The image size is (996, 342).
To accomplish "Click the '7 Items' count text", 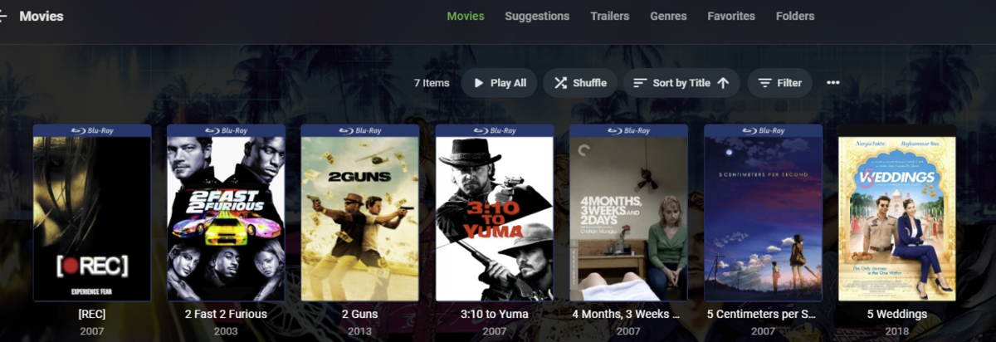I will 432,83.
